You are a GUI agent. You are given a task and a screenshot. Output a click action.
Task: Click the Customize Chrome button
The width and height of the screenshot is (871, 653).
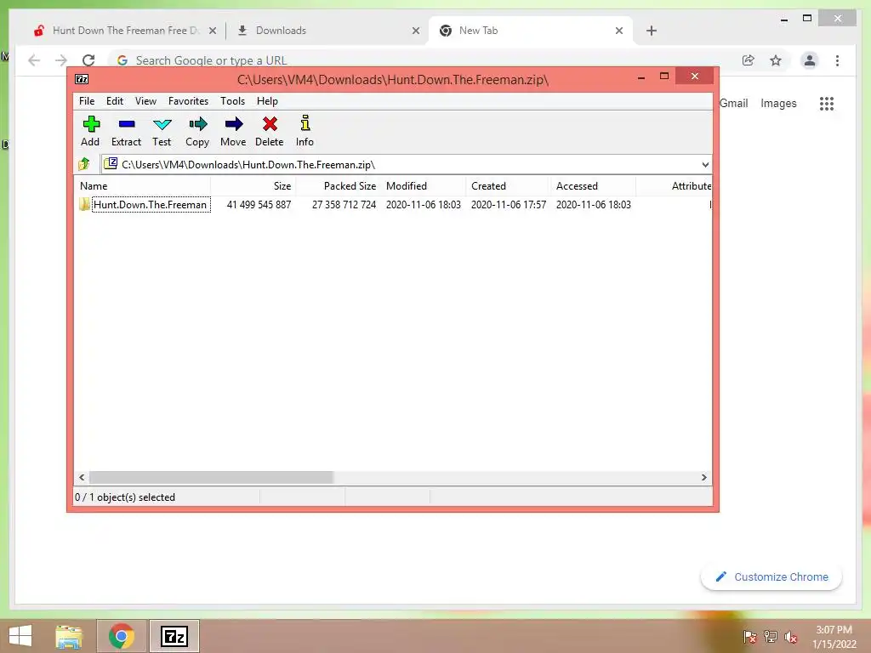(771, 577)
